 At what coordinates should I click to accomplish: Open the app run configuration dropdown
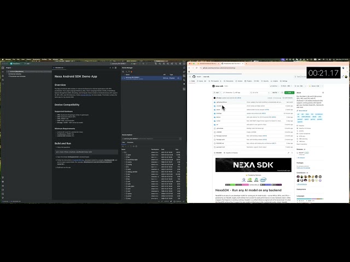134,64
